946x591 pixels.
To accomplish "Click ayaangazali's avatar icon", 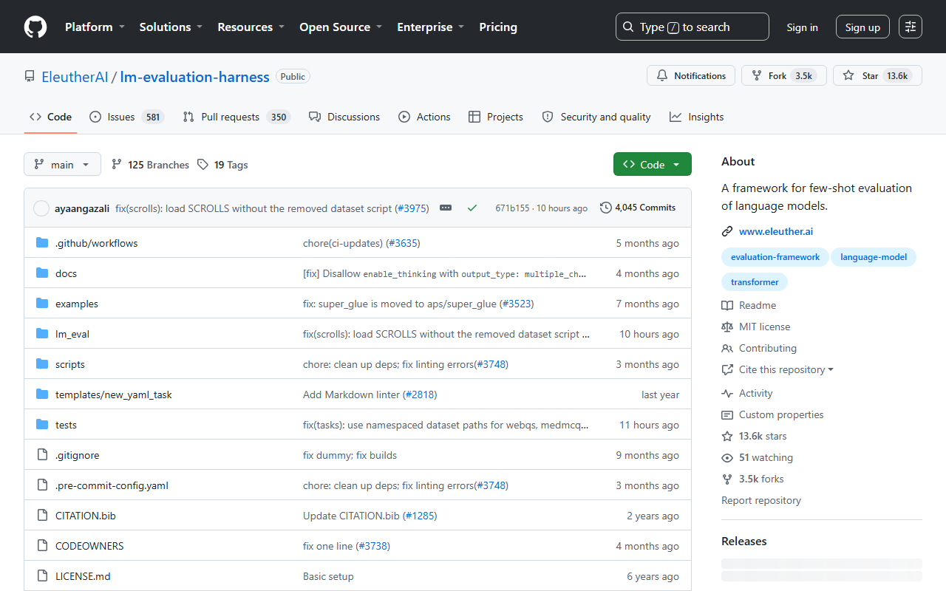I will pos(41,208).
